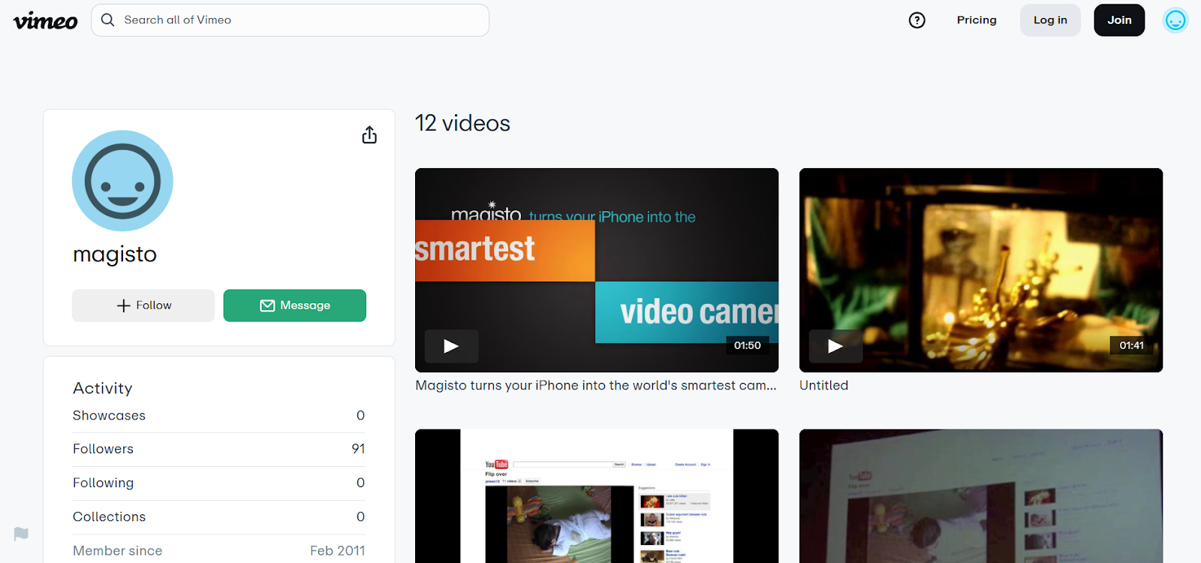Viewport: 1201px width, 563px height.
Task: Open the help question mark icon
Action: [x=917, y=20]
